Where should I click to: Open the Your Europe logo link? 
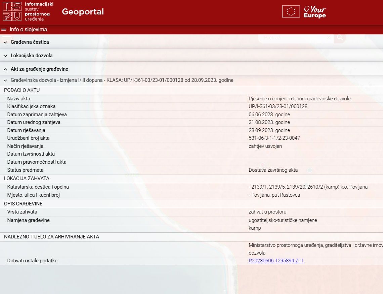(x=314, y=12)
